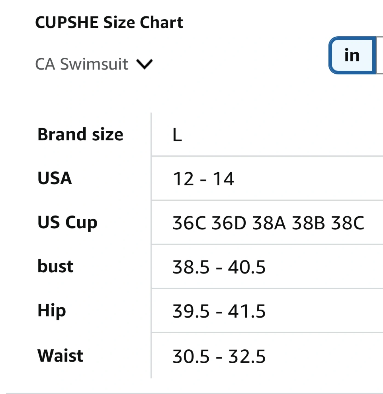
Task: Select the 38.5 - 40.5 bust measurement
Action: 219,267
